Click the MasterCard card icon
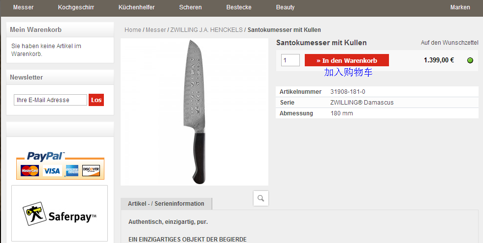The width and height of the screenshot is (483, 243). tap(30, 171)
